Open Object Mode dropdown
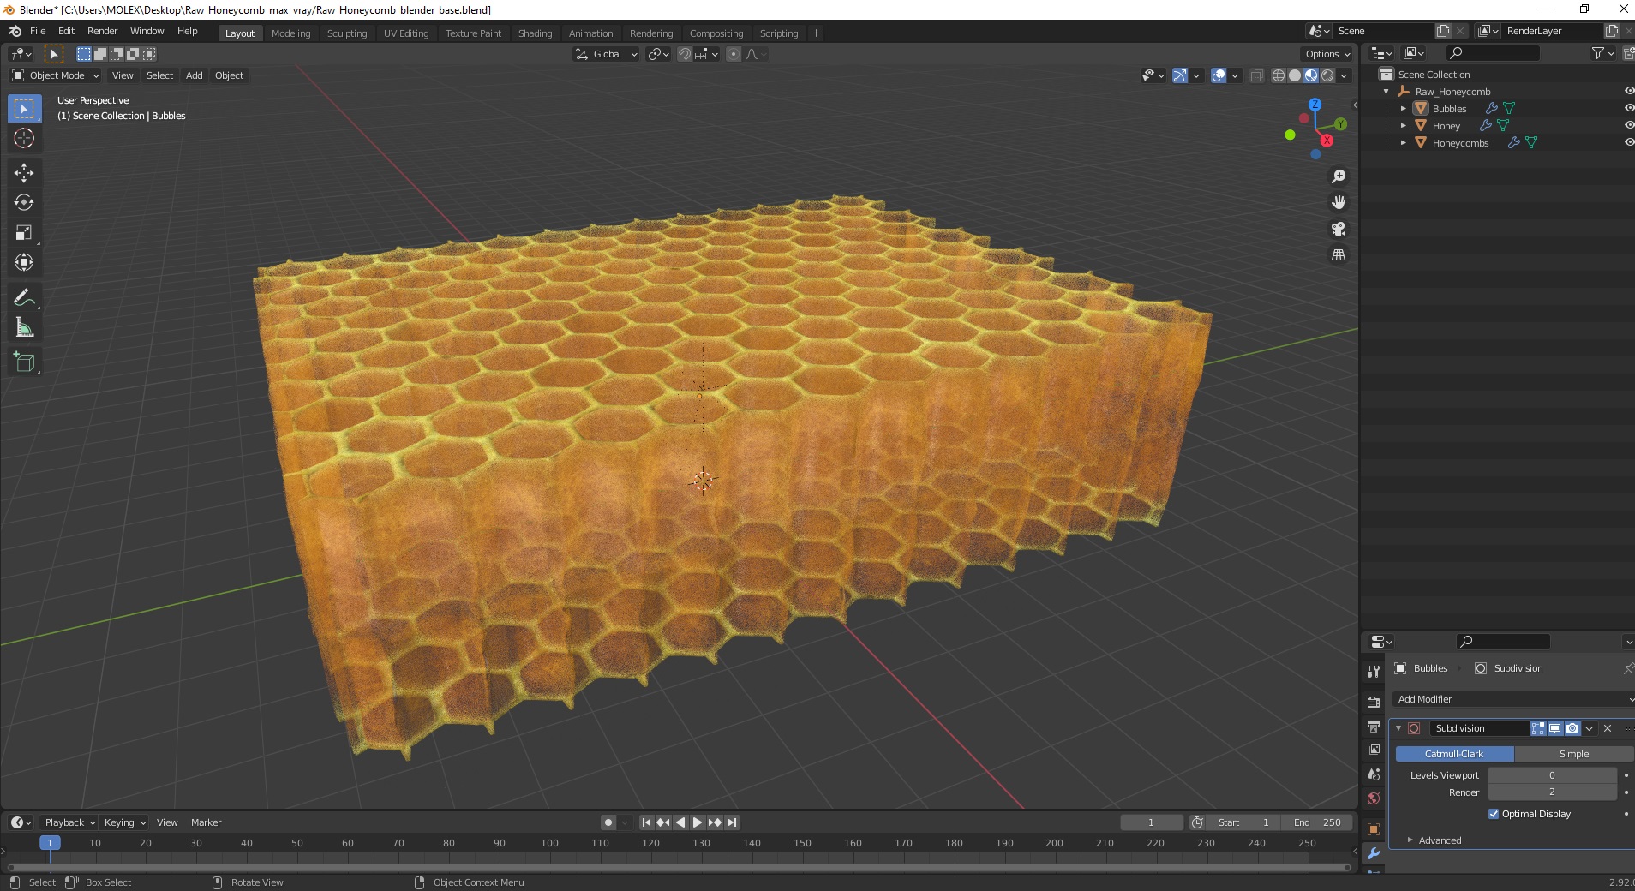This screenshot has width=1635, height=891. click(56, 75)
